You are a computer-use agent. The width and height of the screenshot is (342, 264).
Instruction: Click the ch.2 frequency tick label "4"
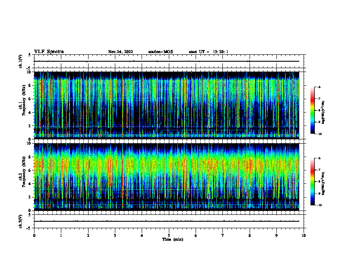pyautogui.click(x=30, y=184)
